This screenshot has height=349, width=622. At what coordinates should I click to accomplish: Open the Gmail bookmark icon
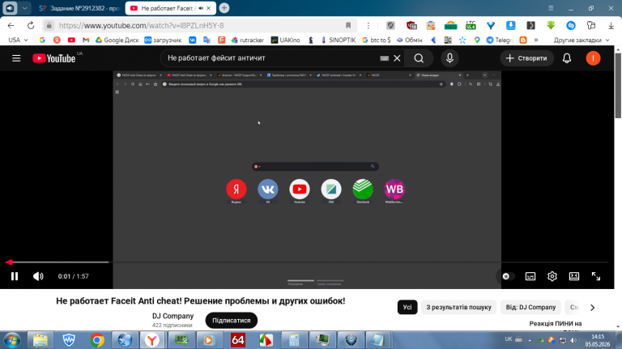tap(86, 40)
